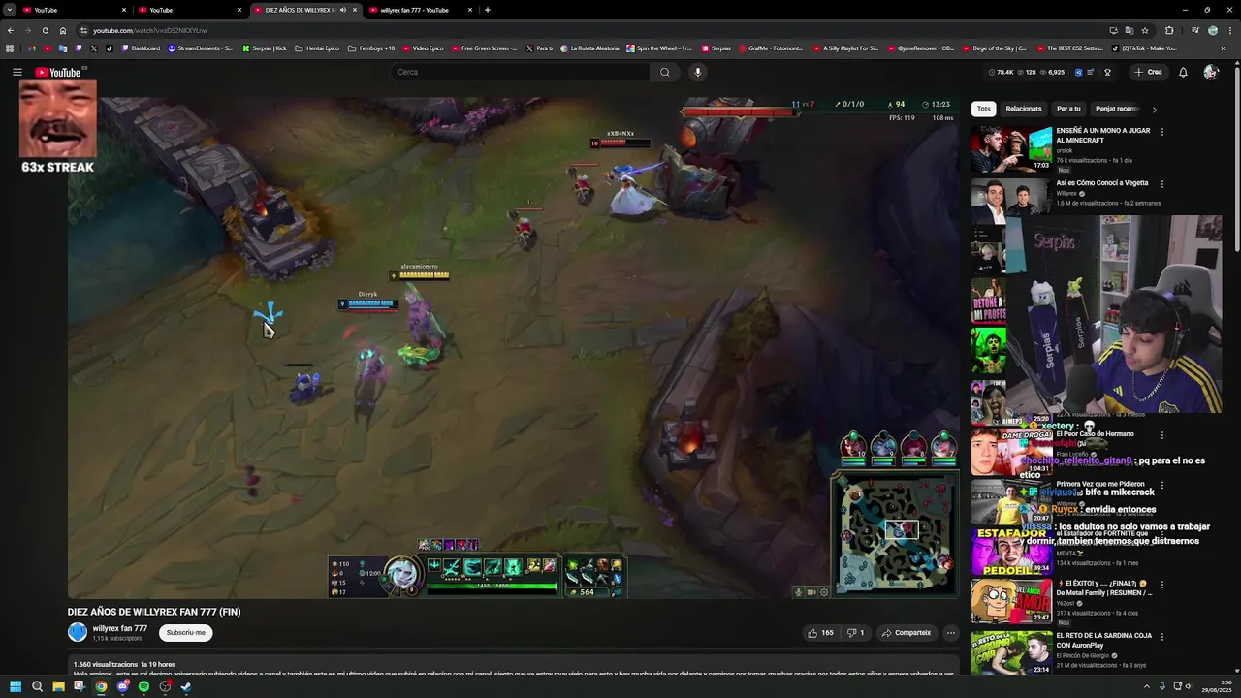This screenshot has height=698, width=1241.
Task: Click the Crea create button
Action: click(1148, 72)
